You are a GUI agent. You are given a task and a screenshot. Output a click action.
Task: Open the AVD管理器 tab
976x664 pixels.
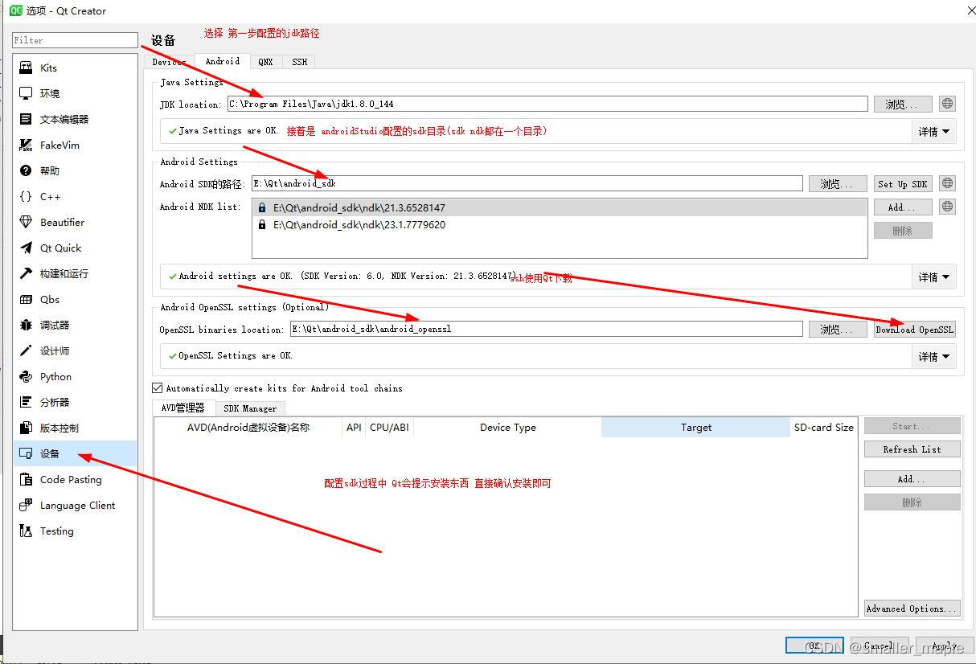(183, 408)
